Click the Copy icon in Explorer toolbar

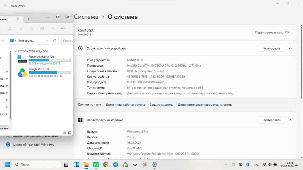point(21,29)
